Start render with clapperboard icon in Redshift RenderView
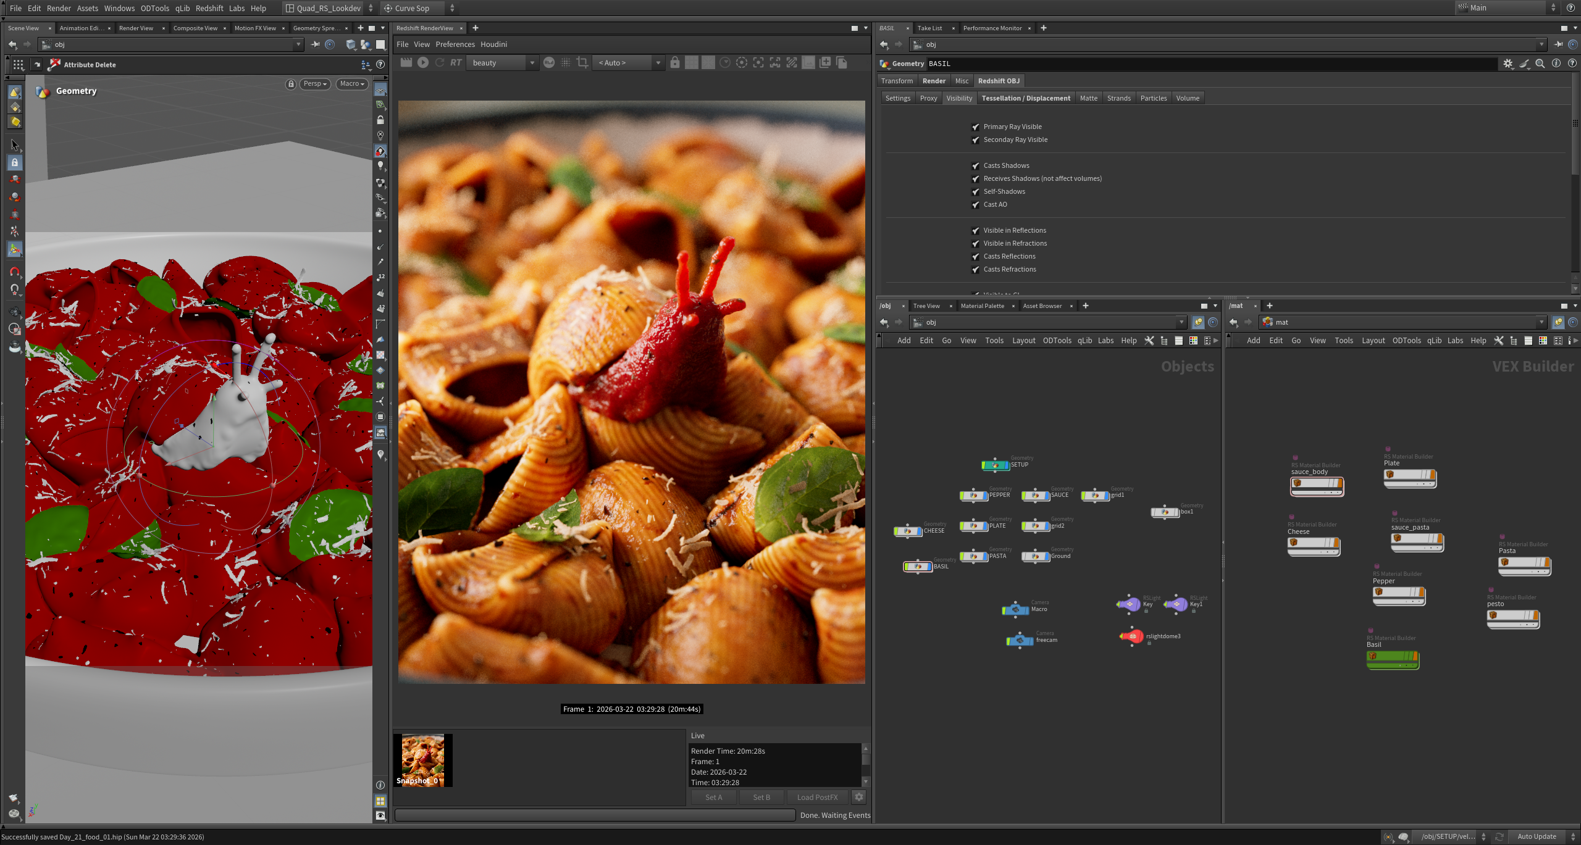This screenshot has width=1581, height=845. (406, 62)
